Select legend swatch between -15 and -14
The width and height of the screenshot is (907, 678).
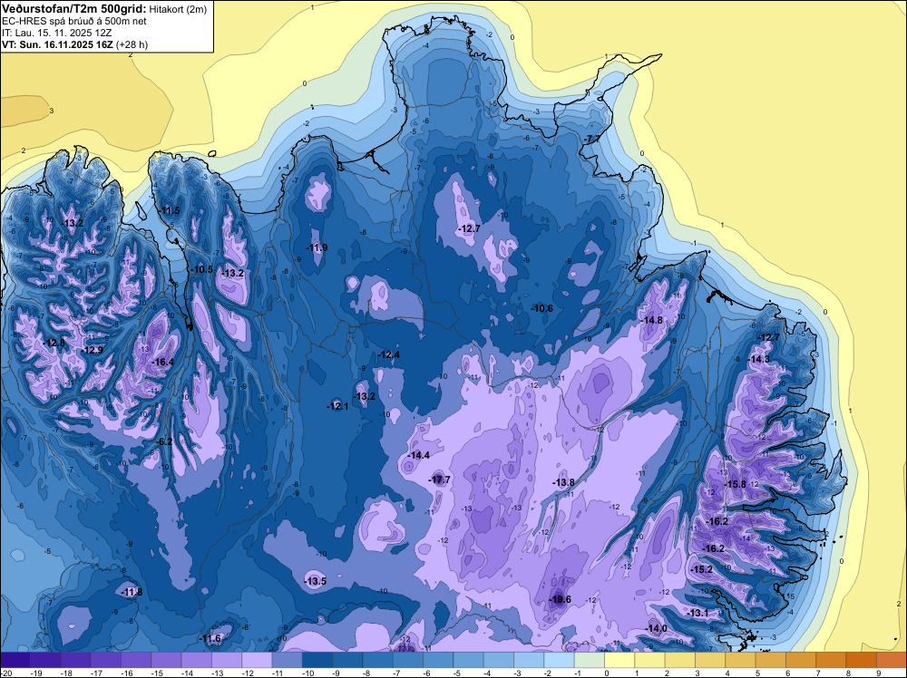pyautogui.click(x=166, y=660)
